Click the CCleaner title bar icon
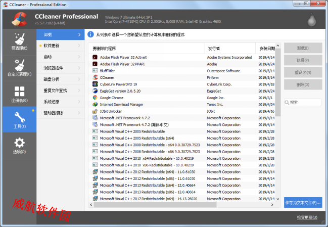328x227 pixels. click(6, 5)
